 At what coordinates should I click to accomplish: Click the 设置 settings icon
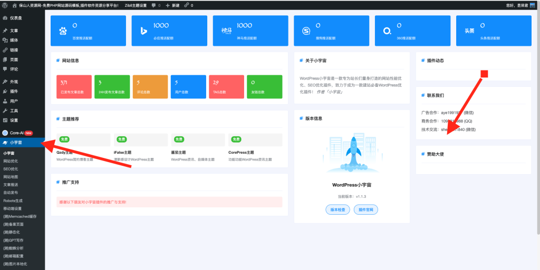tap(5, 120)
